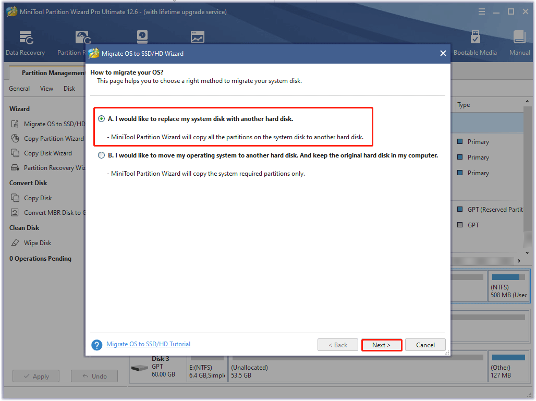Click Copy Disk Wizard sidebar icon

(x=15, y=153)
